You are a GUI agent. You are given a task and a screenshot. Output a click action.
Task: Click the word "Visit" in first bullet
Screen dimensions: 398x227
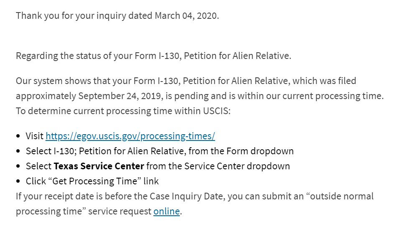(x=35, y=136)
